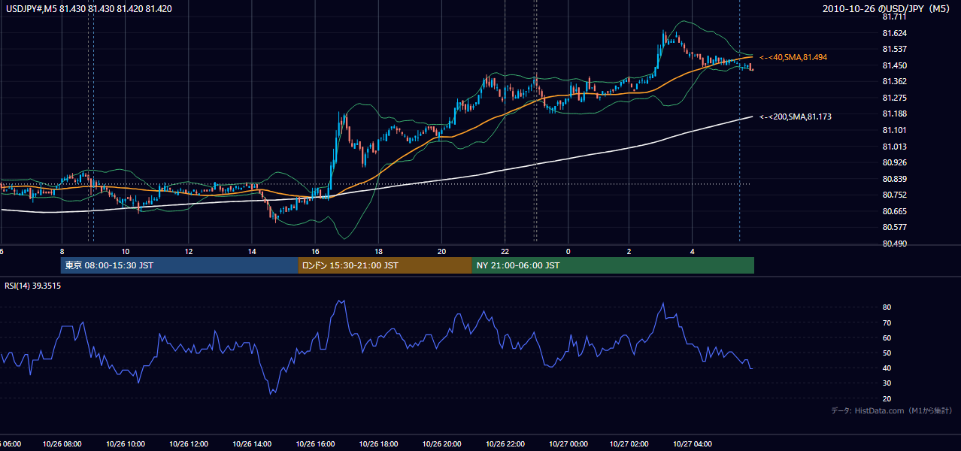Viewport: 961px width, 451px height.
Task: Click RSI scale value 70
Action: point(887,322)
